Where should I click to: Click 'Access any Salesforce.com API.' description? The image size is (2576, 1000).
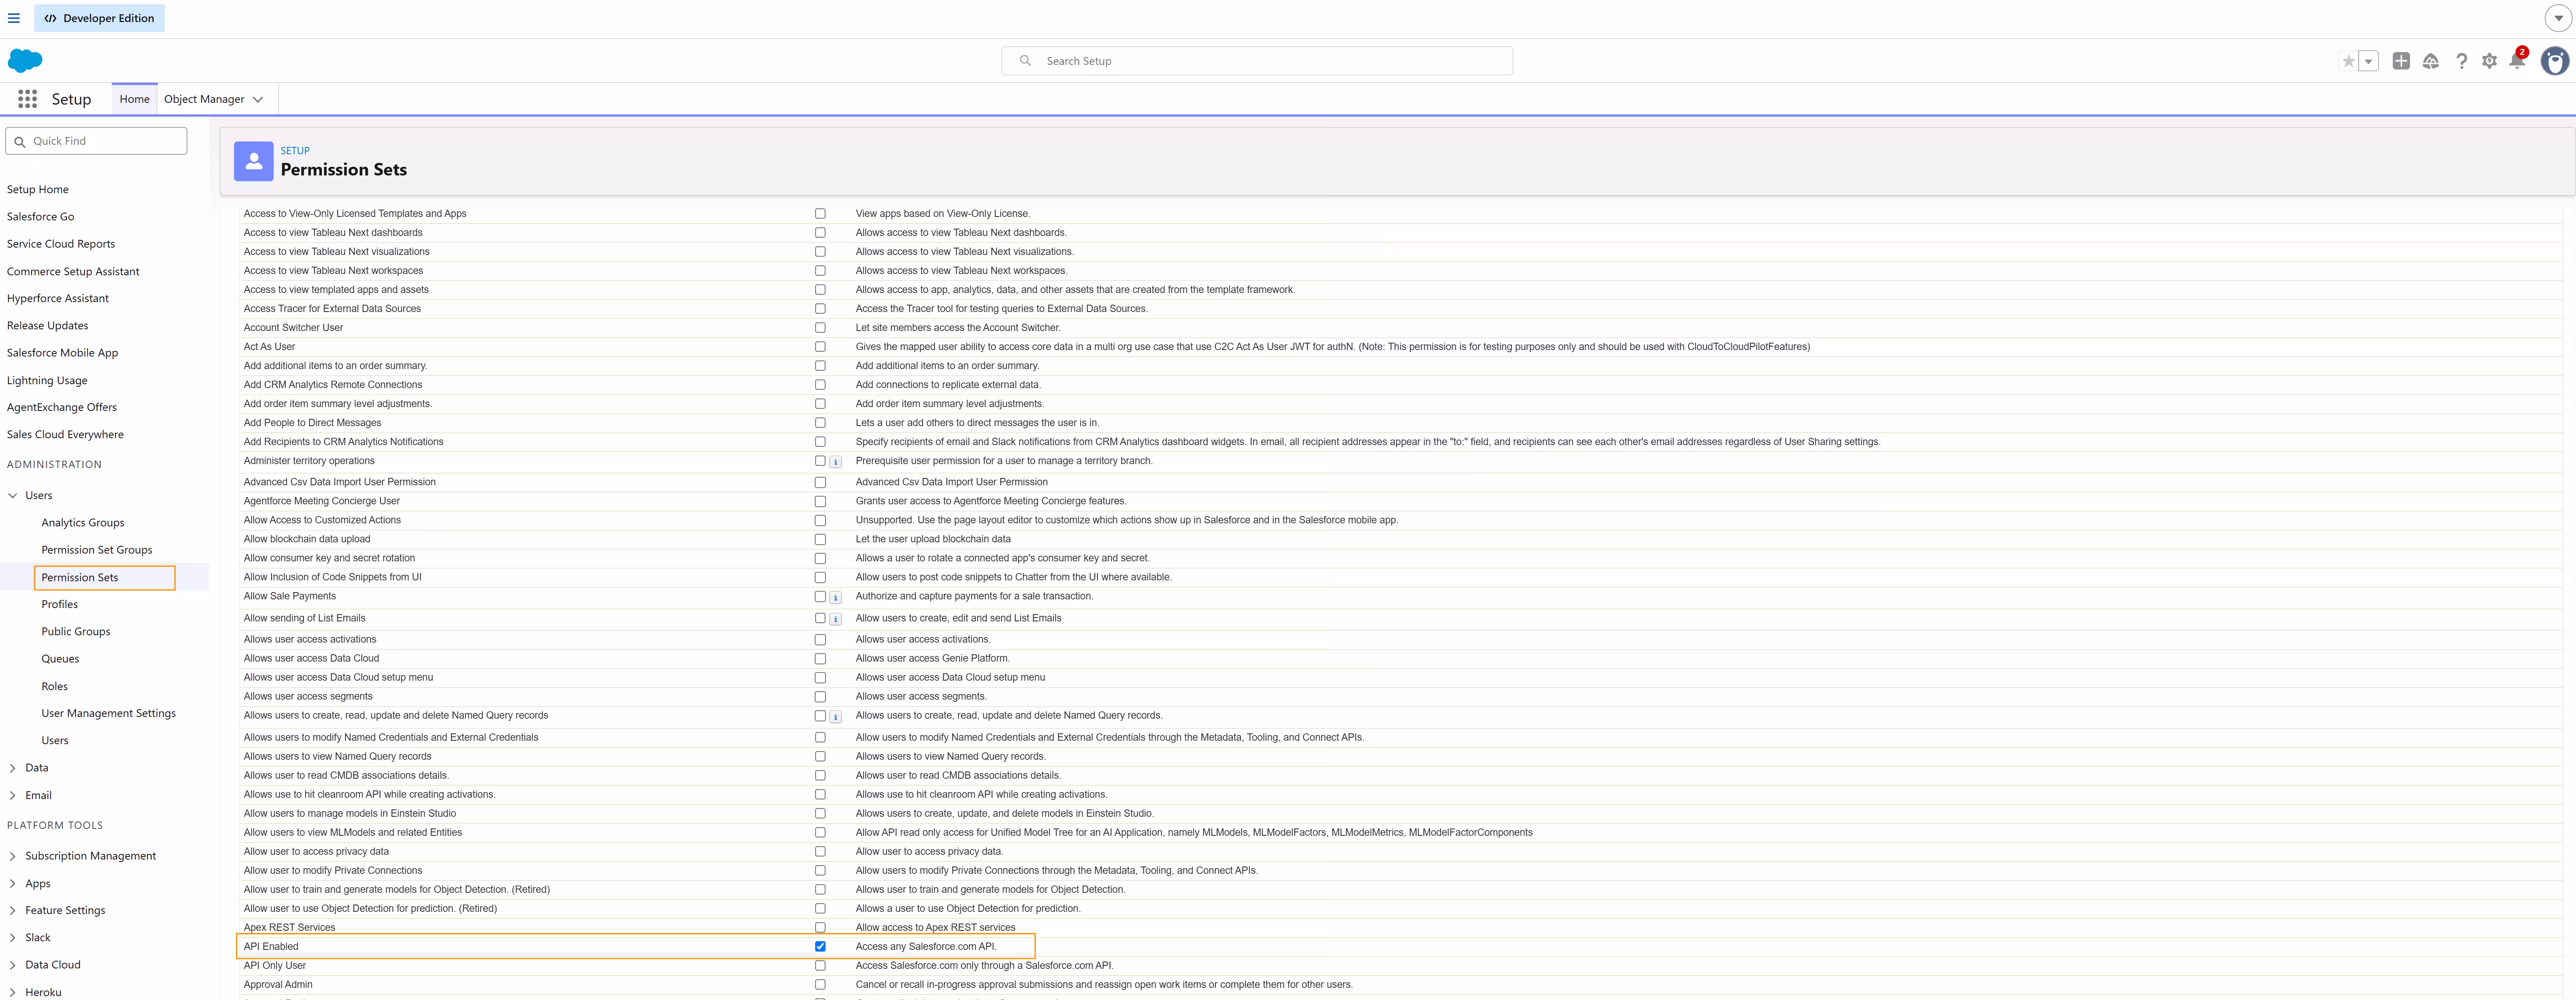coord(926,946)
